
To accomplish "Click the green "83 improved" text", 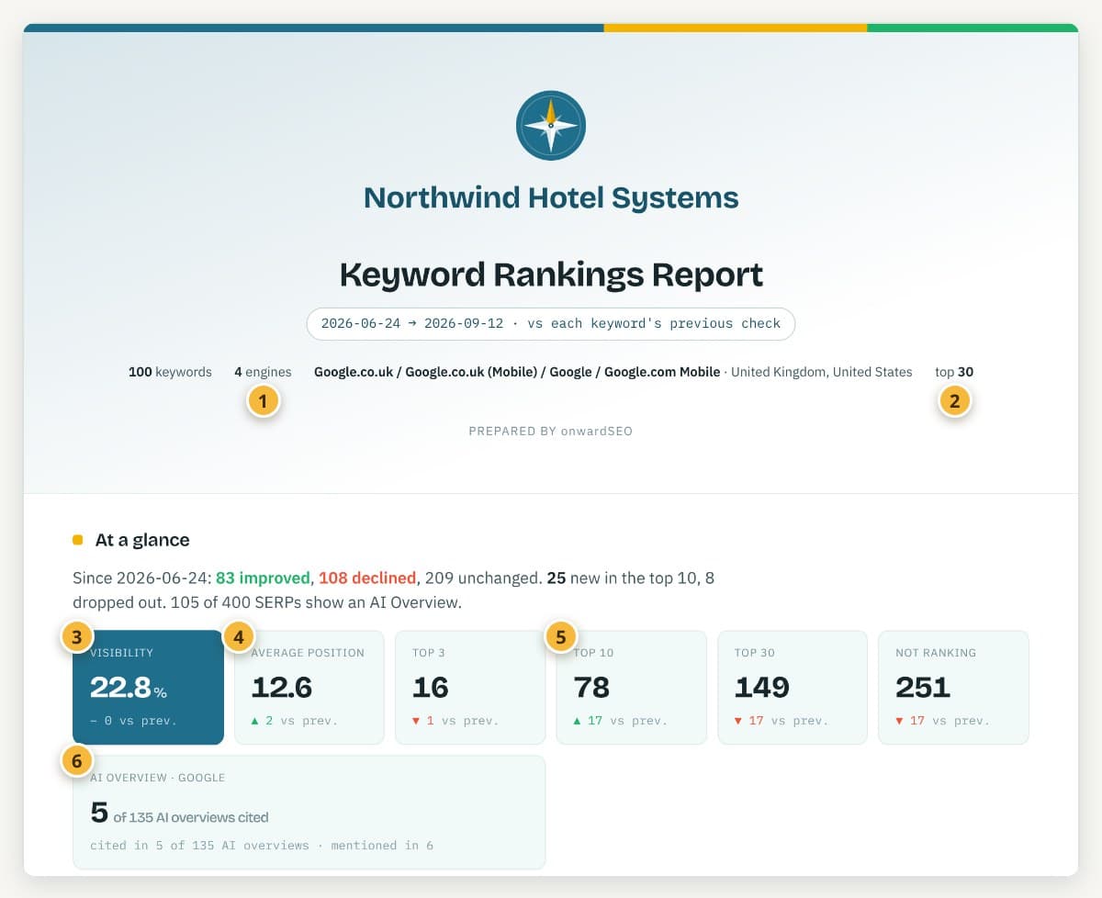I will click(263, 578).
